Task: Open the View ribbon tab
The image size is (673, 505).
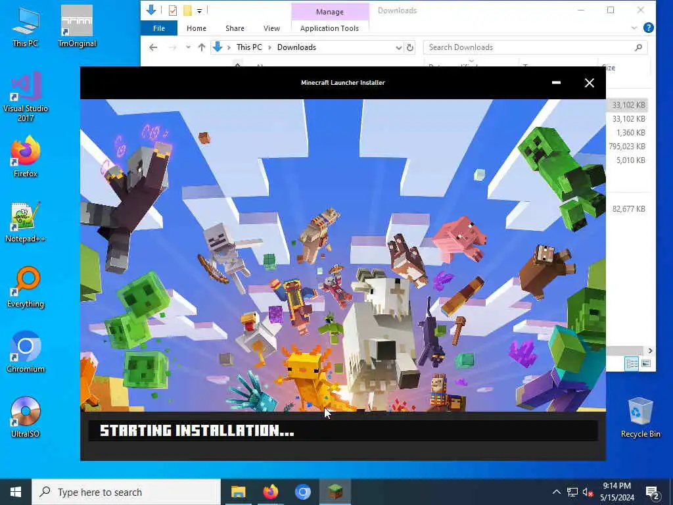Action: (271, 28)
